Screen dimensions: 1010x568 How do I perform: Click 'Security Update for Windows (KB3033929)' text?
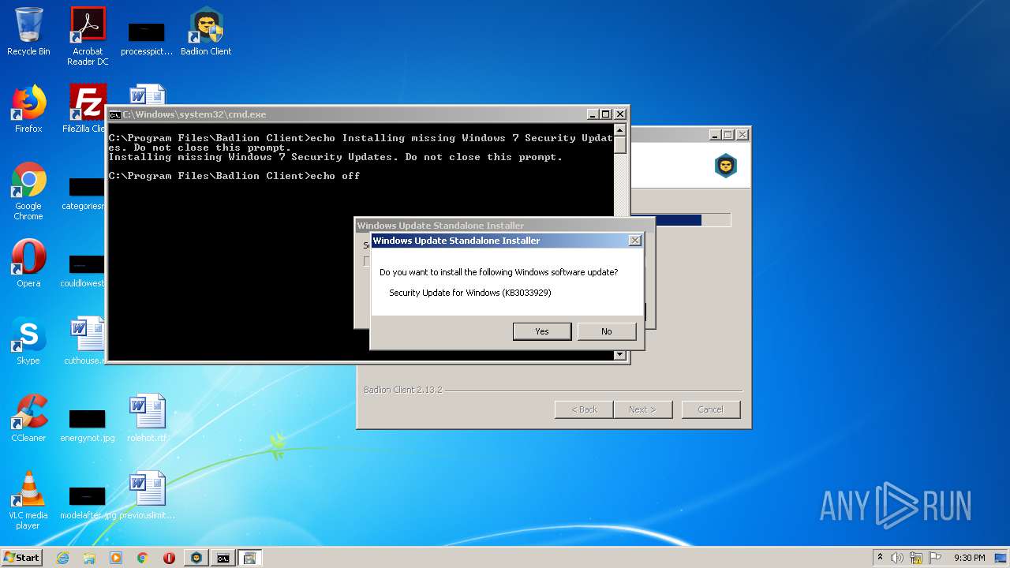coord(470,293)
